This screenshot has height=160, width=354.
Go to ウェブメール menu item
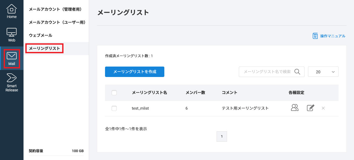click(x=40, y=35)
